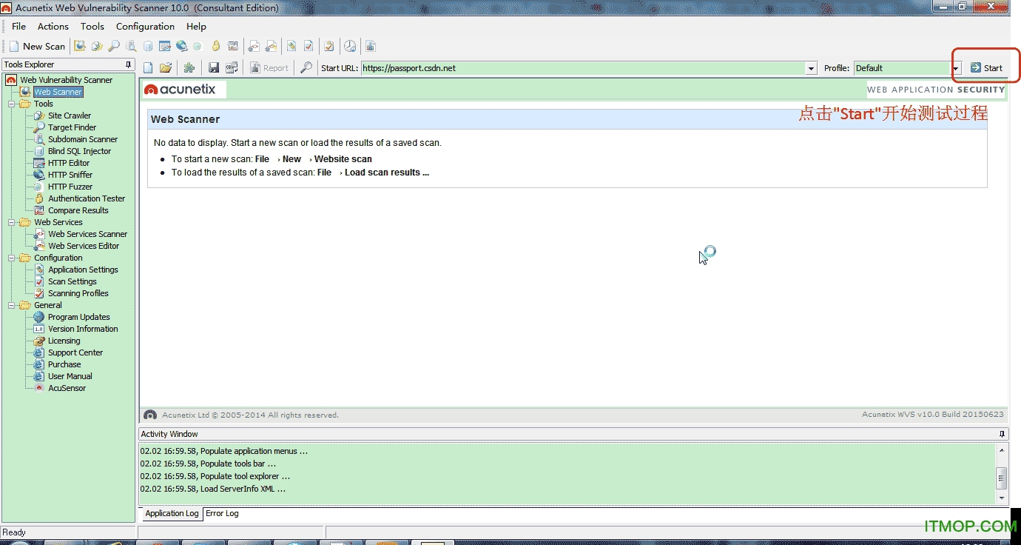
Task: Collapse the Configuration folder node
Action: pos(12,258)
